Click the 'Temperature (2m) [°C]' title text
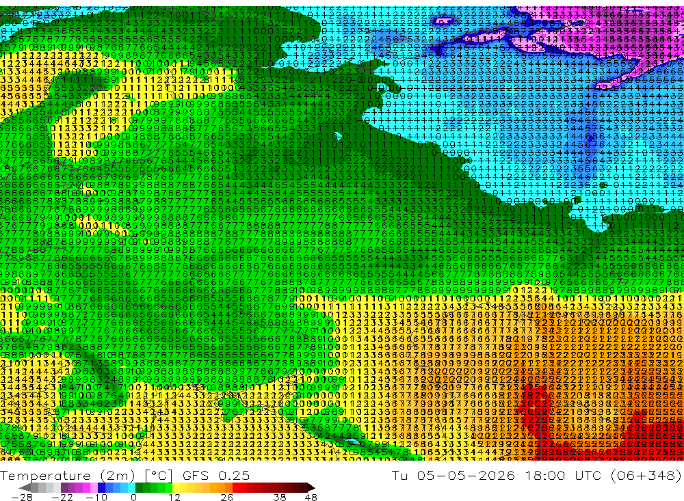Screen dimensions: 684x501 click(x=86, y=475)
